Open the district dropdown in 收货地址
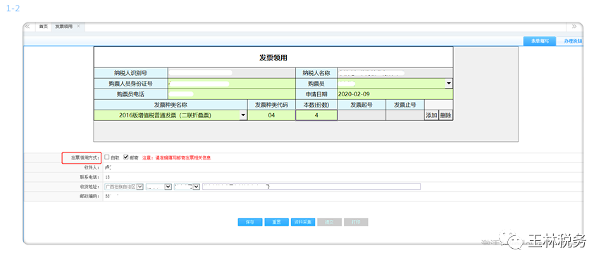 click(197, 186)
